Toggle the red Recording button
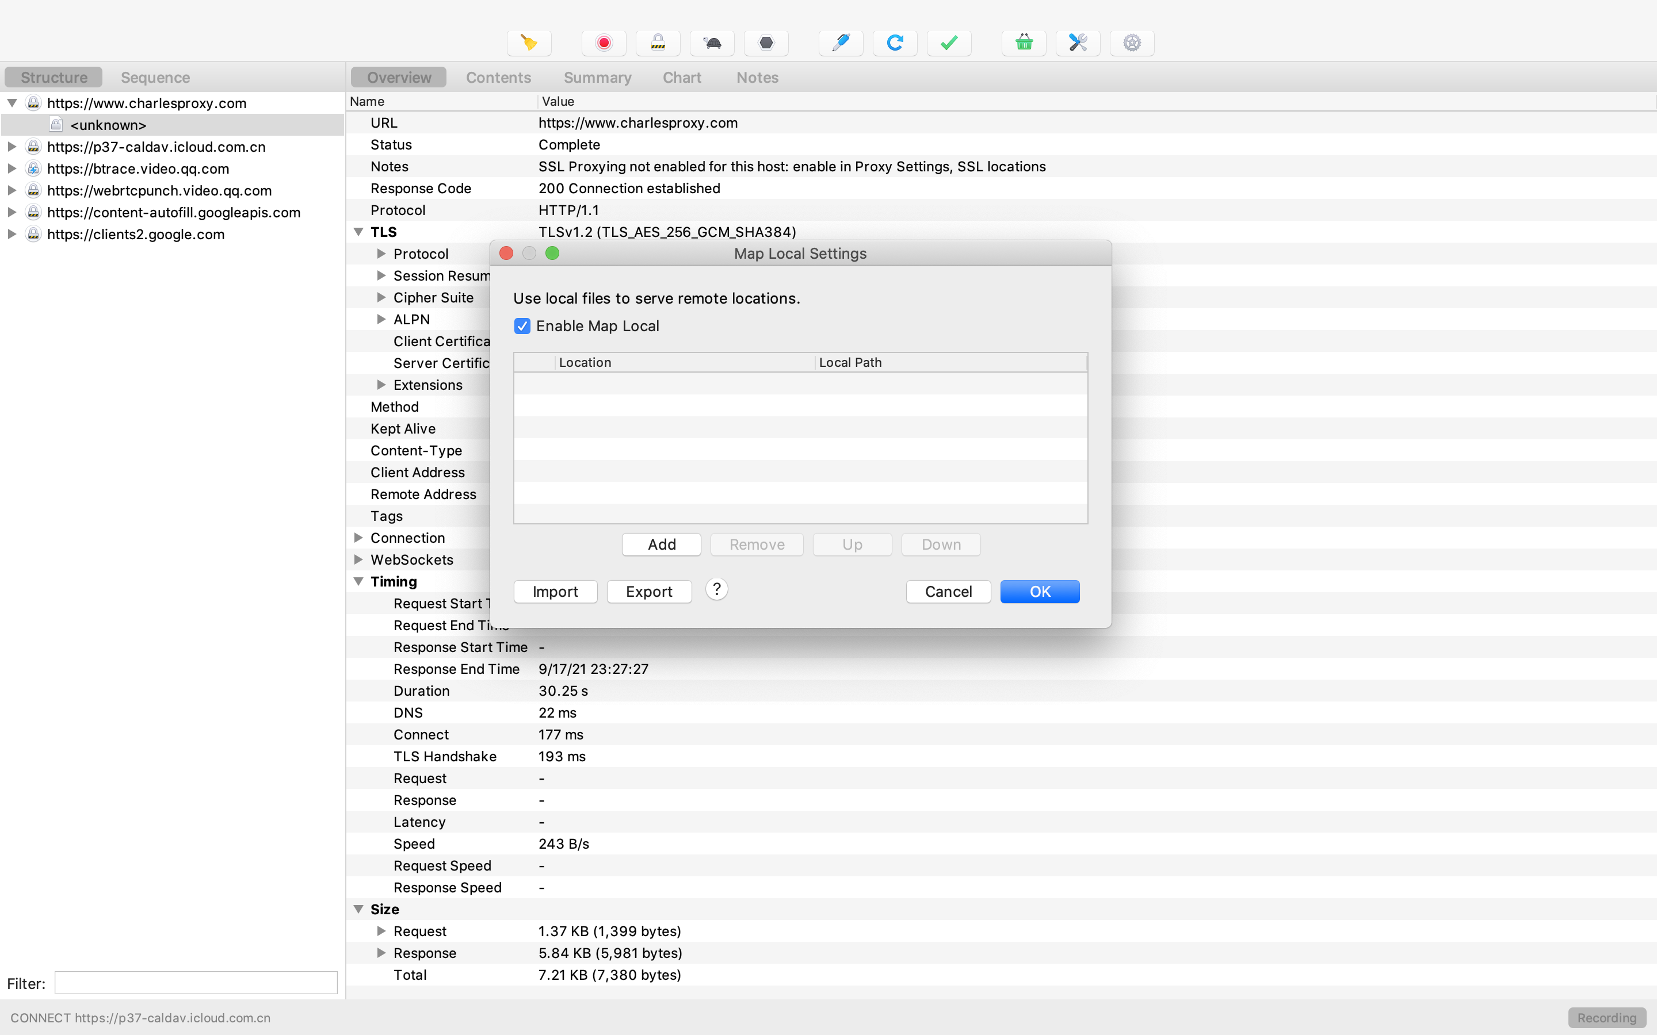Viewport: 1657px width, 1035px height. coord(603,43)
